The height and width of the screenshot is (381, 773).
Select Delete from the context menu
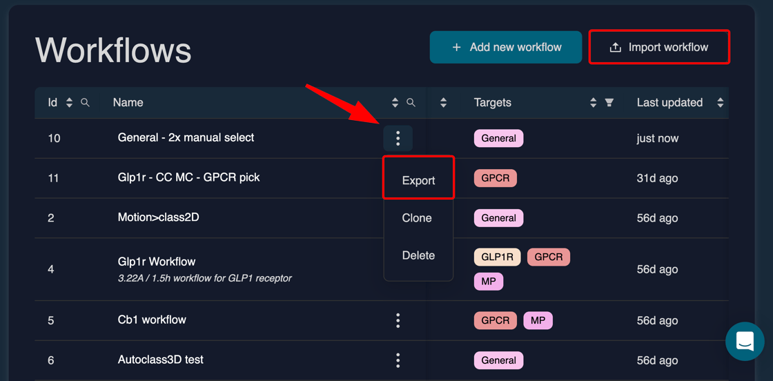point(418,255)
